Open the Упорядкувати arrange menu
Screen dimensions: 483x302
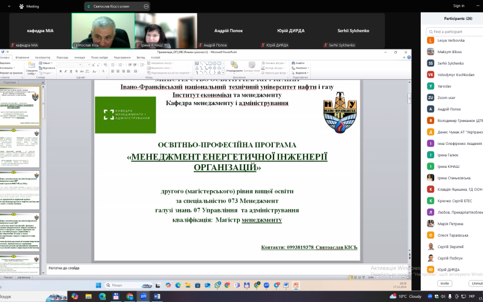pos(234,67)
